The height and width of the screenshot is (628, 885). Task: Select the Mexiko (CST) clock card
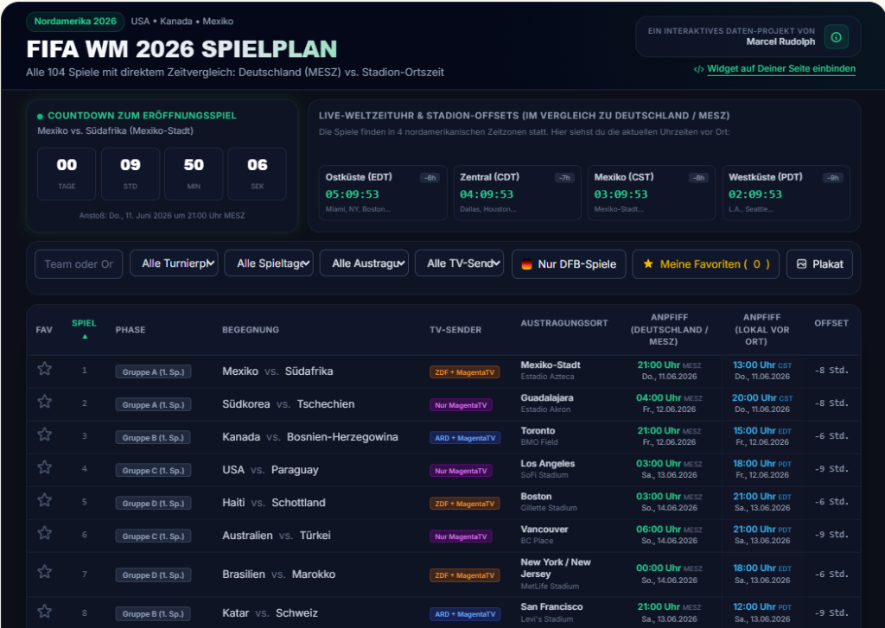(x=652, y=193)
